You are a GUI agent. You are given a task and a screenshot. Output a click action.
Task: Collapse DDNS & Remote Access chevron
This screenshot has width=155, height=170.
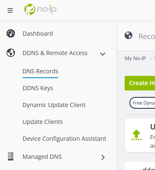(103, 54)
